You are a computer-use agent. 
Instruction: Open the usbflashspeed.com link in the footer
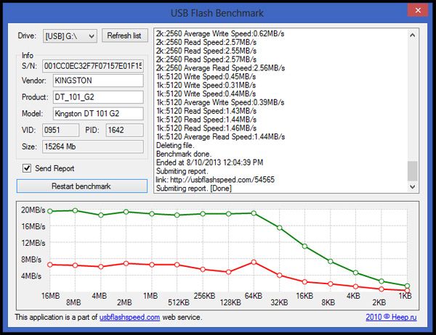(130, 317)
